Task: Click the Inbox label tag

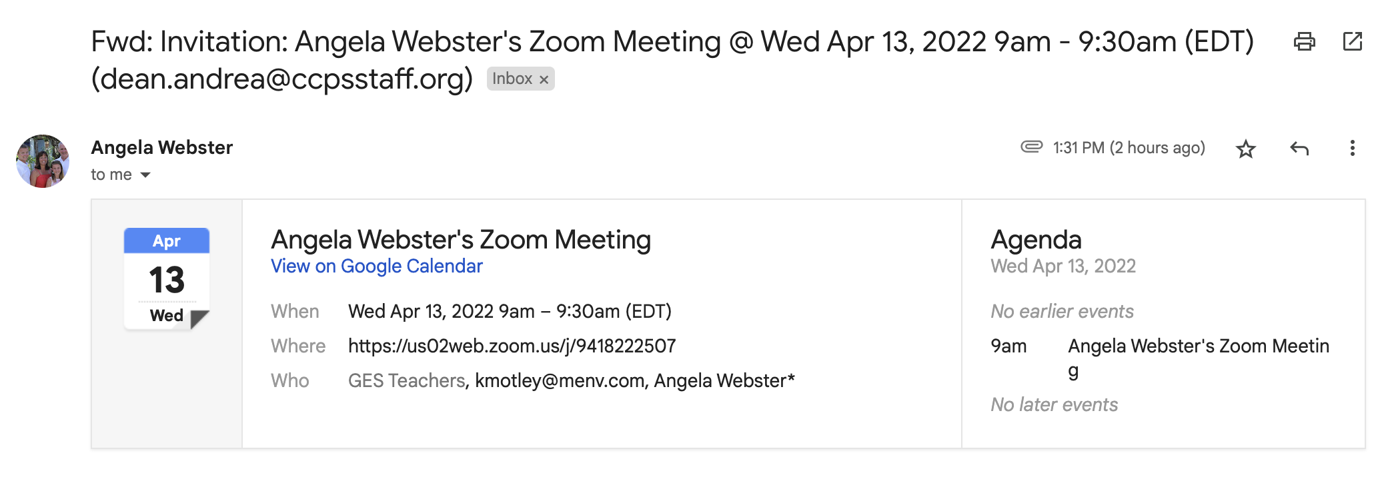Action: point(512,79)
